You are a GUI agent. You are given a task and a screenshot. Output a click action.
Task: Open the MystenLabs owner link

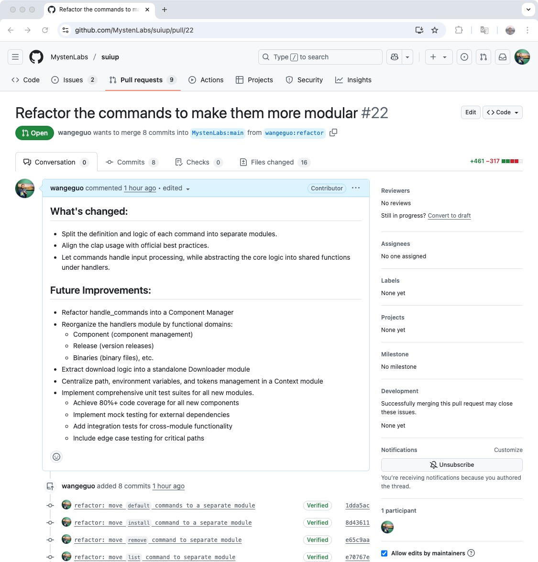tap(69, 57)
